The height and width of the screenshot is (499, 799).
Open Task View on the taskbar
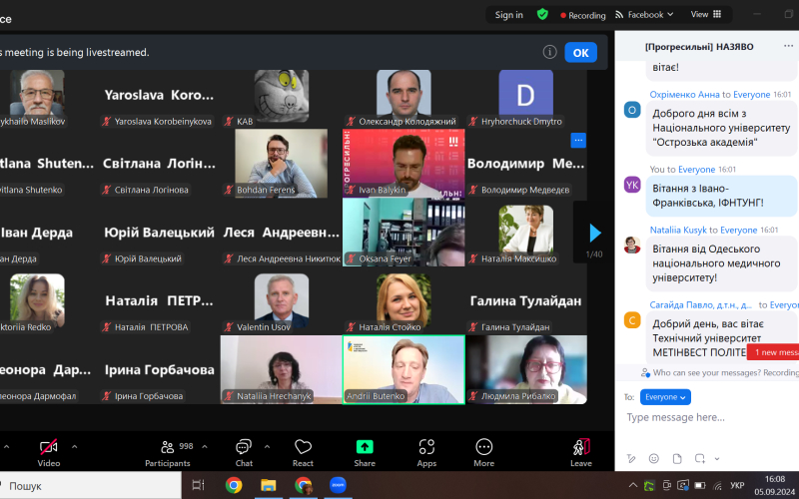(198, 485)
